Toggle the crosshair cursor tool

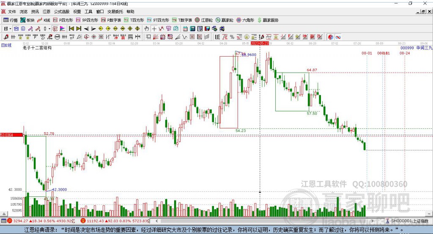pyautogui.click(x=154, y=29)
